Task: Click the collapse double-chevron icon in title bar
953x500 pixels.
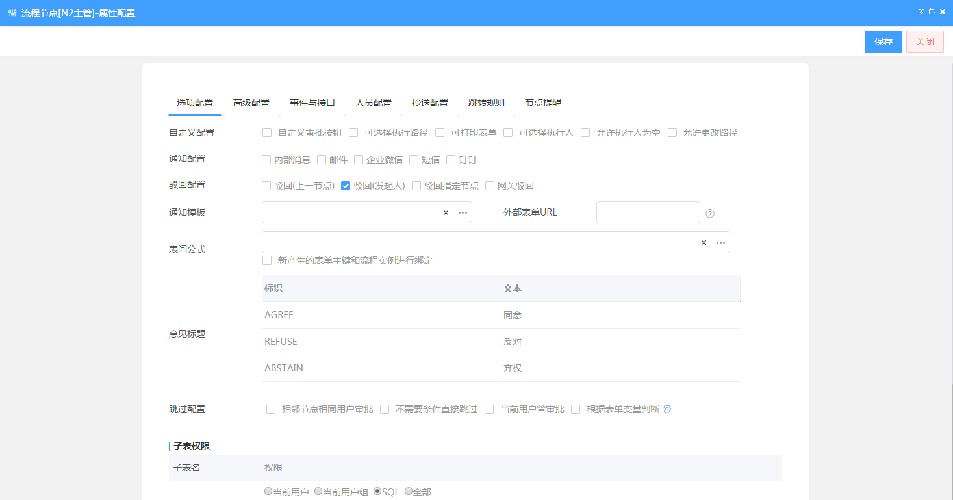Action: (921, 12)
